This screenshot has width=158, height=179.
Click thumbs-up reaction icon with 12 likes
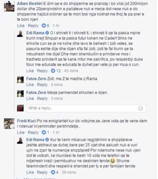pos(53,71)
